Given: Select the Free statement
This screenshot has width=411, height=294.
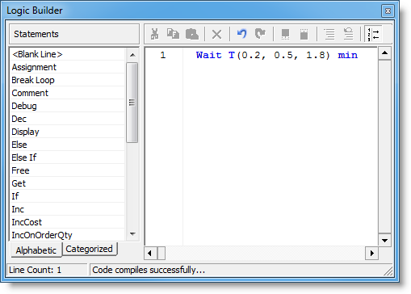Looking at the screenshot, I should pos(68,170).
